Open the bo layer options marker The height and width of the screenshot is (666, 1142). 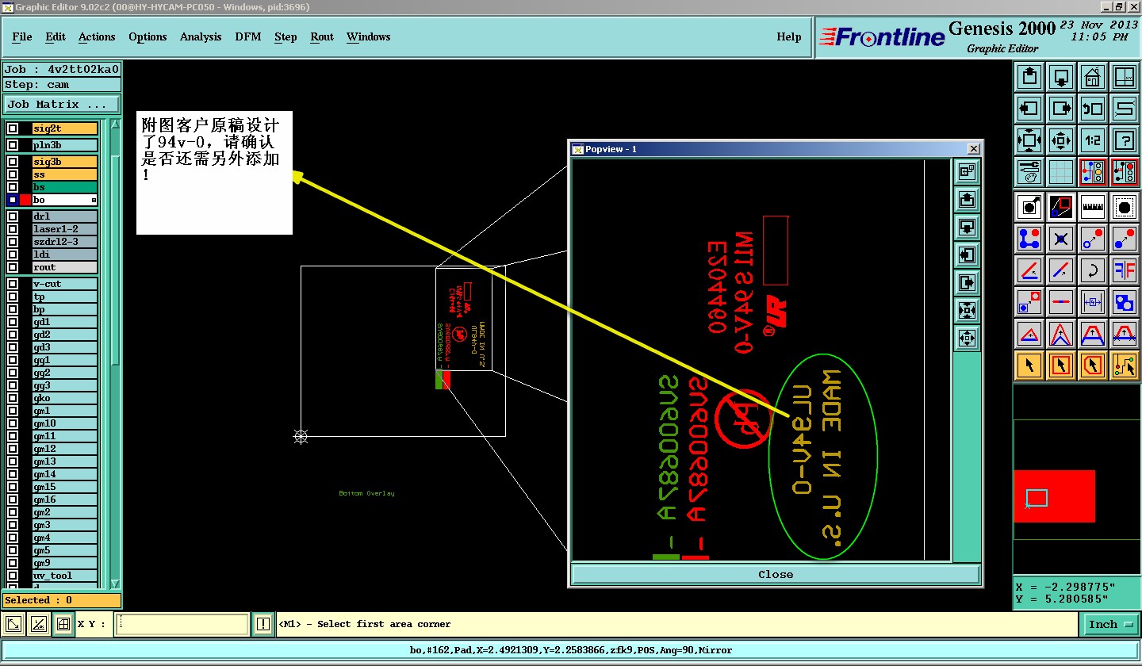(94, 201)
